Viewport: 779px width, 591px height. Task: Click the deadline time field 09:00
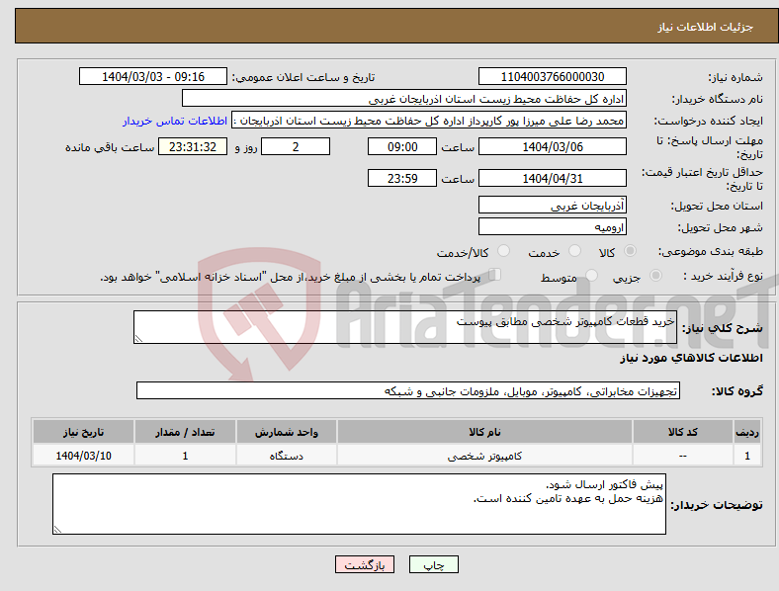pyautogui.click(x=402, y=146)
